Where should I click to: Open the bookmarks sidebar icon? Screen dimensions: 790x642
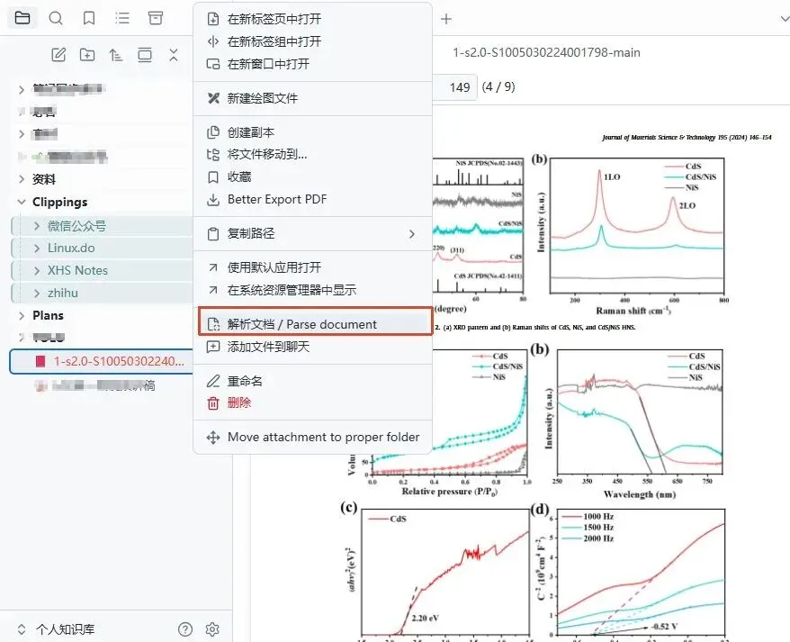click(89, 18)
